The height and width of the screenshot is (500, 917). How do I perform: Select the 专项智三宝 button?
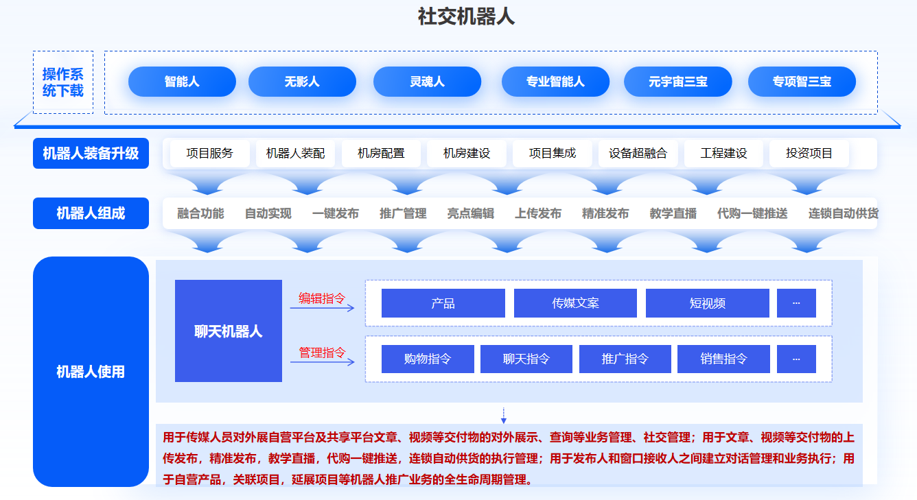pyautogui.click(x=802, y=82)
